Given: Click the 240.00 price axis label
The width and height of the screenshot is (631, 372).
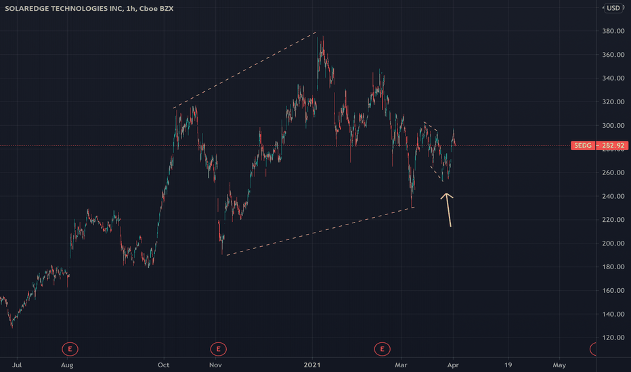Looking at the screenshot, I should click(613, 196).
